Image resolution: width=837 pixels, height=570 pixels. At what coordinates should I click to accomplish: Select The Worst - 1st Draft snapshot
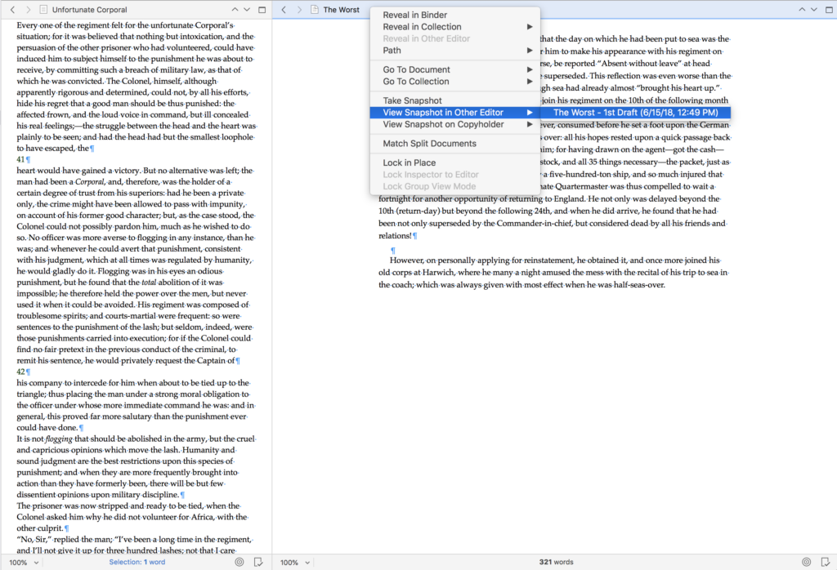pyautogui.click(x=635, y=113)
